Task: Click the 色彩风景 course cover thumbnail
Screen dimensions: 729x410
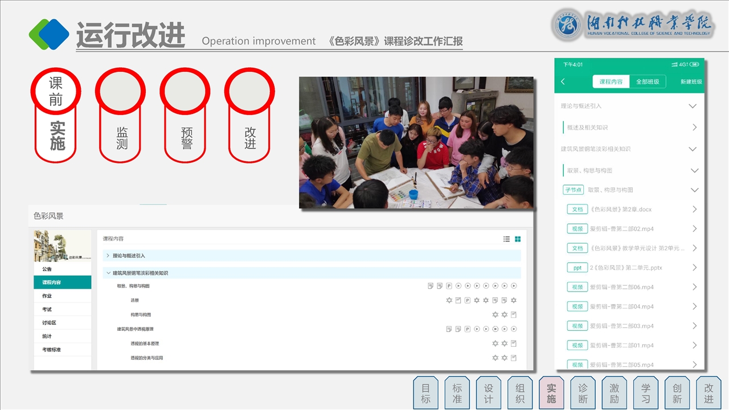Action: [x=62, y=246]
